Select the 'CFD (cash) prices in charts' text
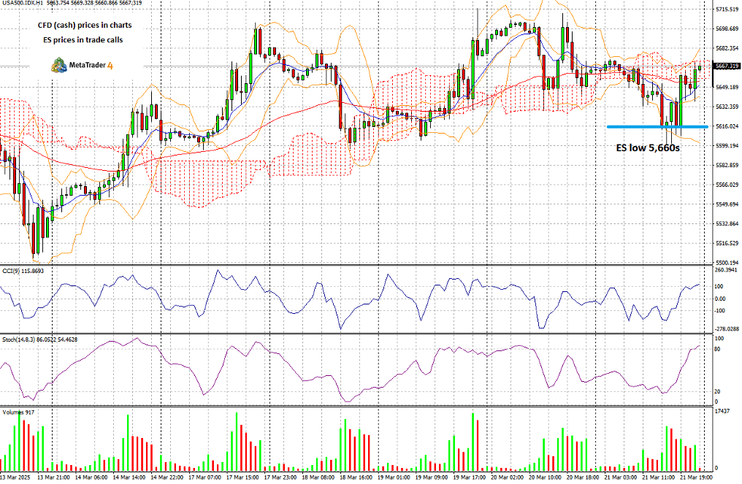742x484 pixels. tap(85, 25)
